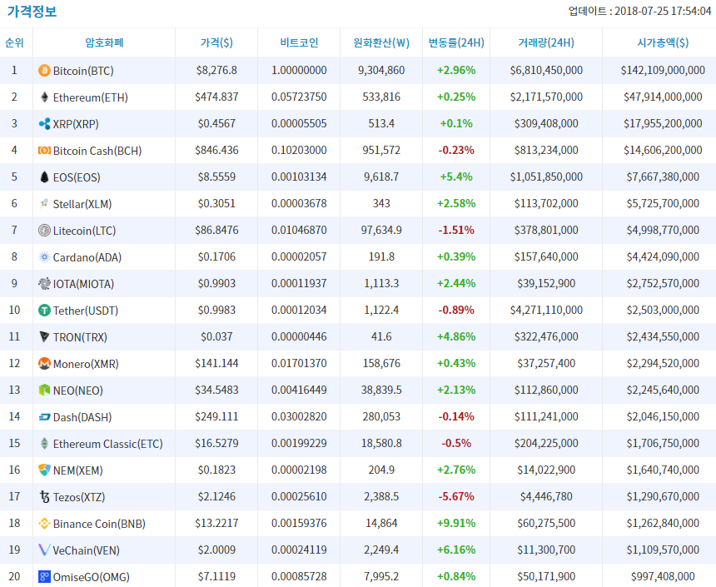The height and width of the screenshot is (587, 716).
Task: Open the Stellar(XLM) coin name
Action: click(82, 204)
